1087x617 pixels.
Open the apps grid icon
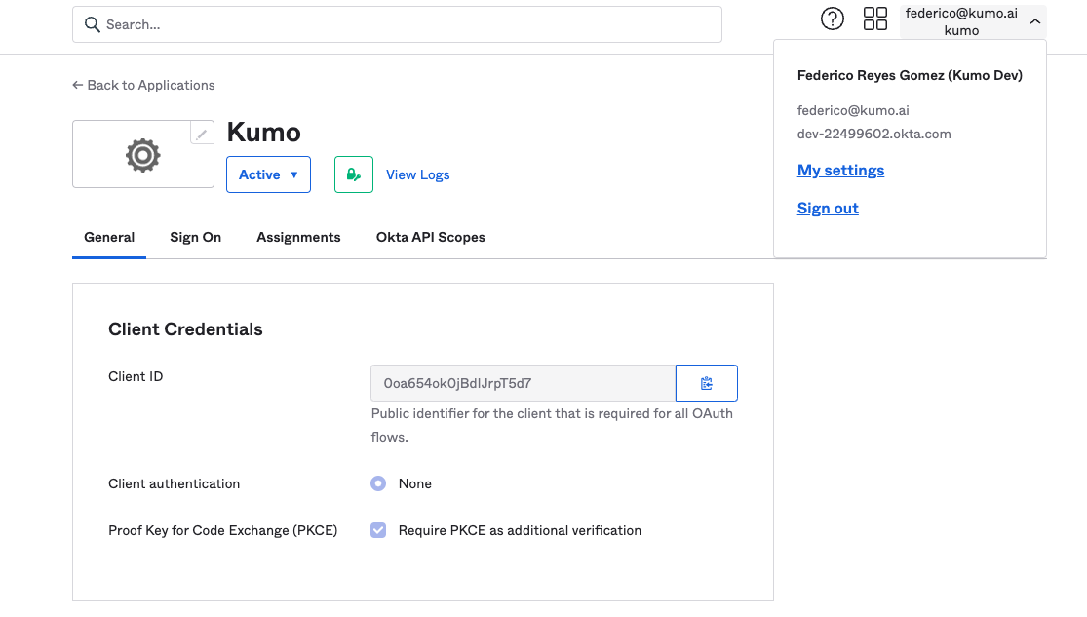click(874, 19)
